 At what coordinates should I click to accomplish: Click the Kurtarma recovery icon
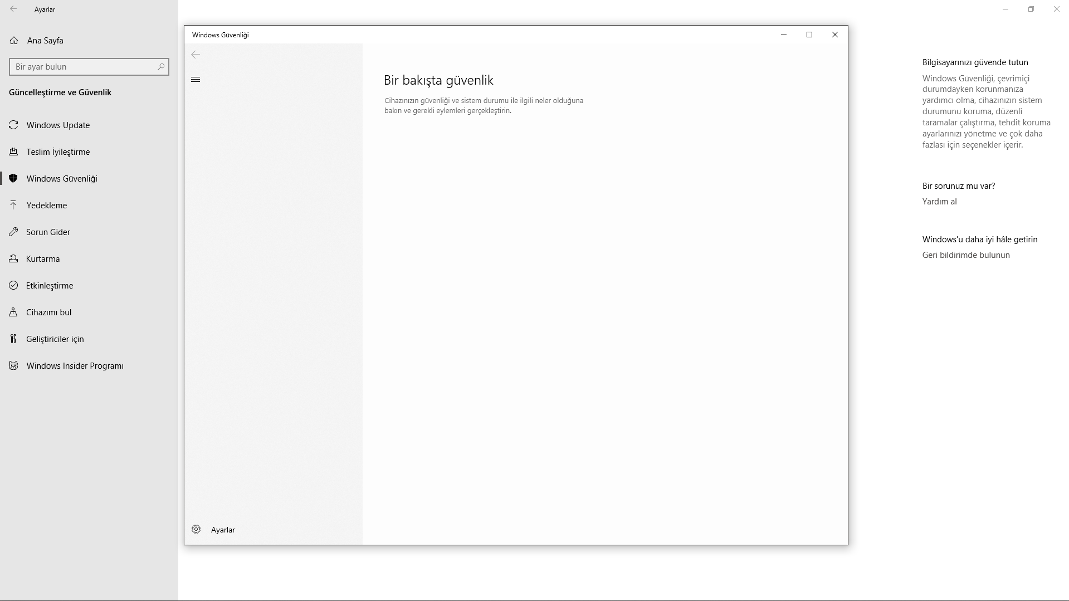[13, 259]
